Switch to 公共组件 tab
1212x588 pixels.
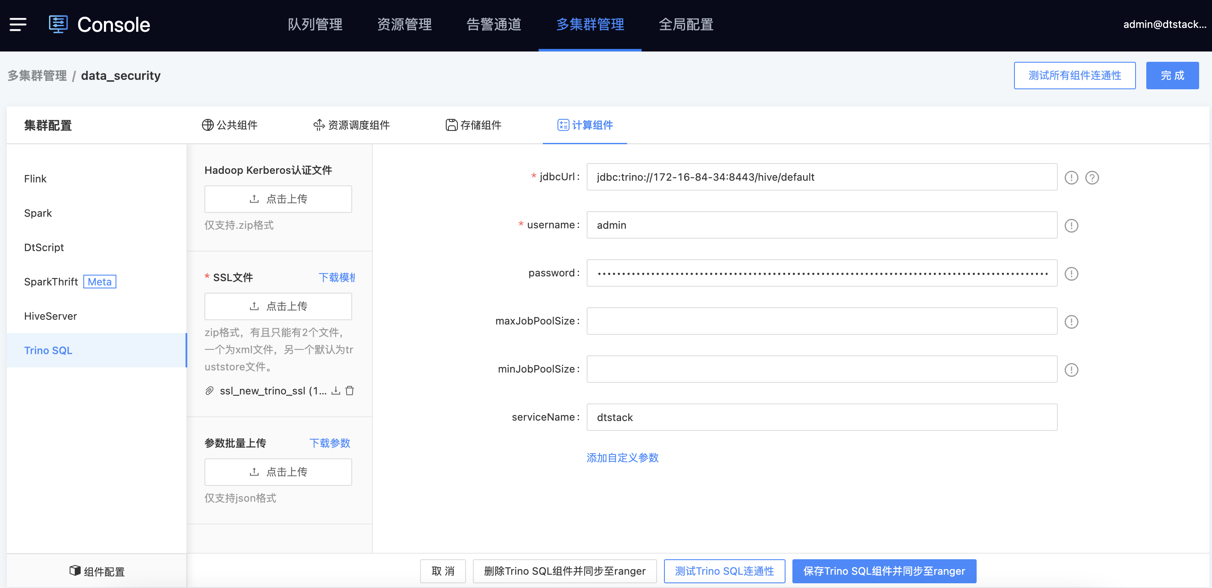(230, 125)
